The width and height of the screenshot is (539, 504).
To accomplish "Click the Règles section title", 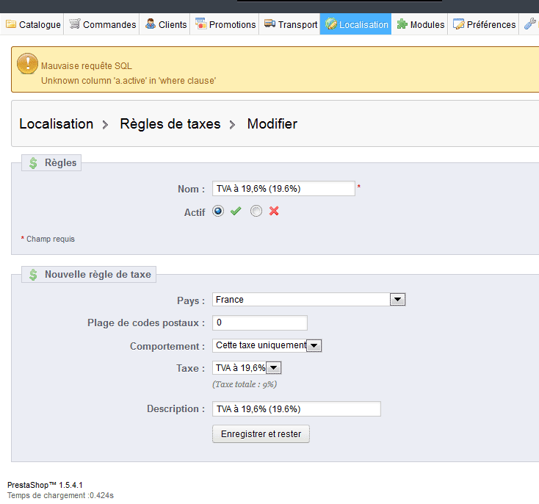I will coord(60,162).
